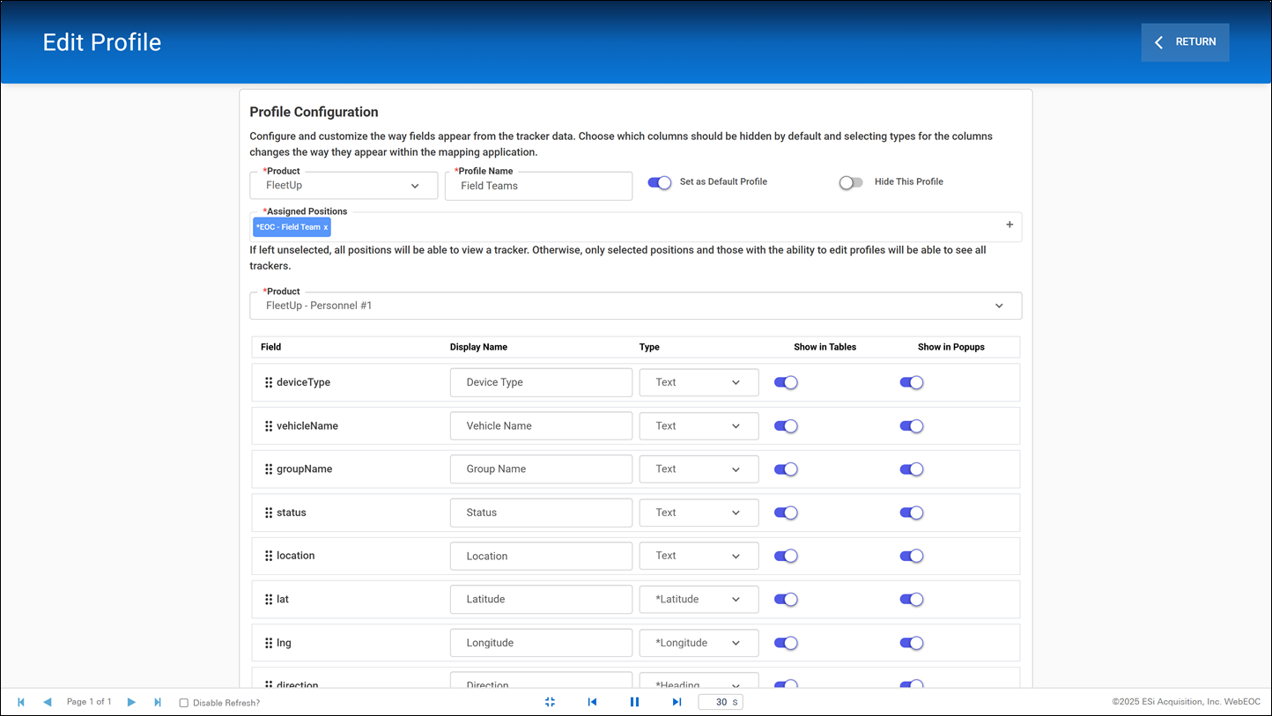Click the drag handle next to deviceType
Viewport: 1272px width, 716px height.
click(268, 382)
